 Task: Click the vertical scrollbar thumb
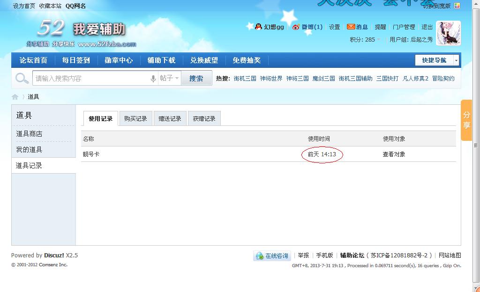pyautogui.click(x=476, y=146)
